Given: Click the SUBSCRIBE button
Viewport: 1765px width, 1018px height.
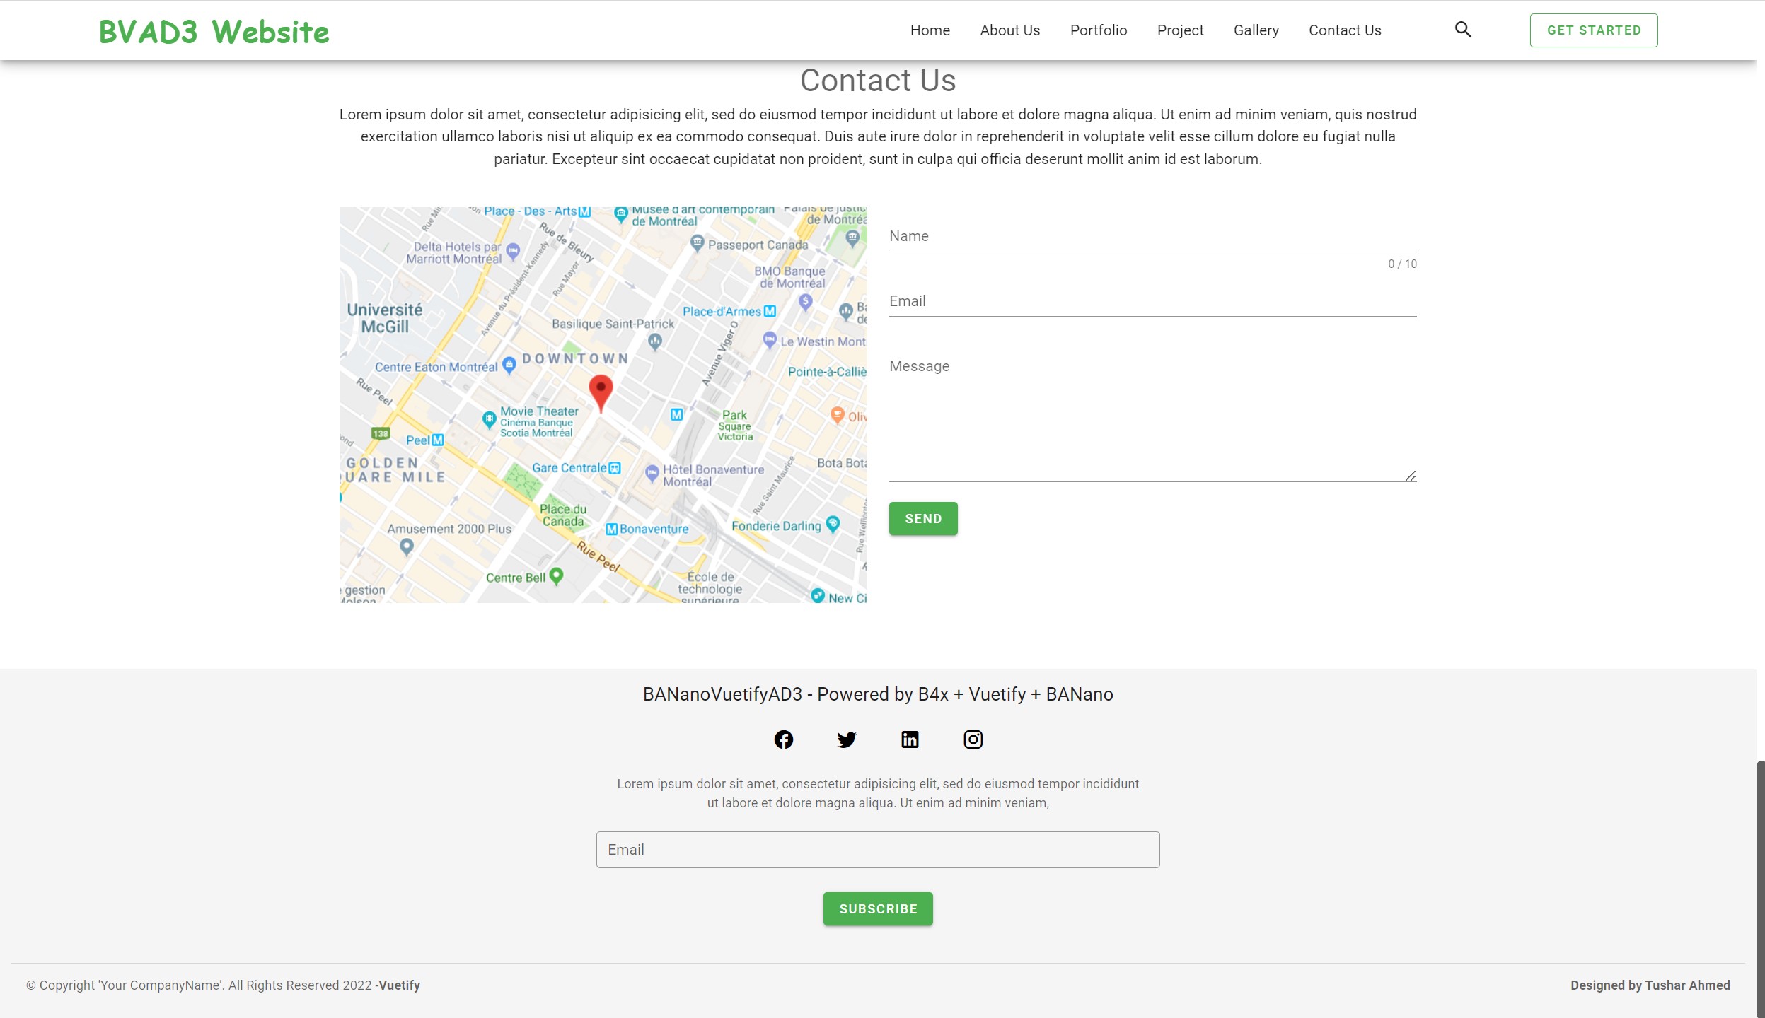Looking at the screenshot, I should pos(877,908).
